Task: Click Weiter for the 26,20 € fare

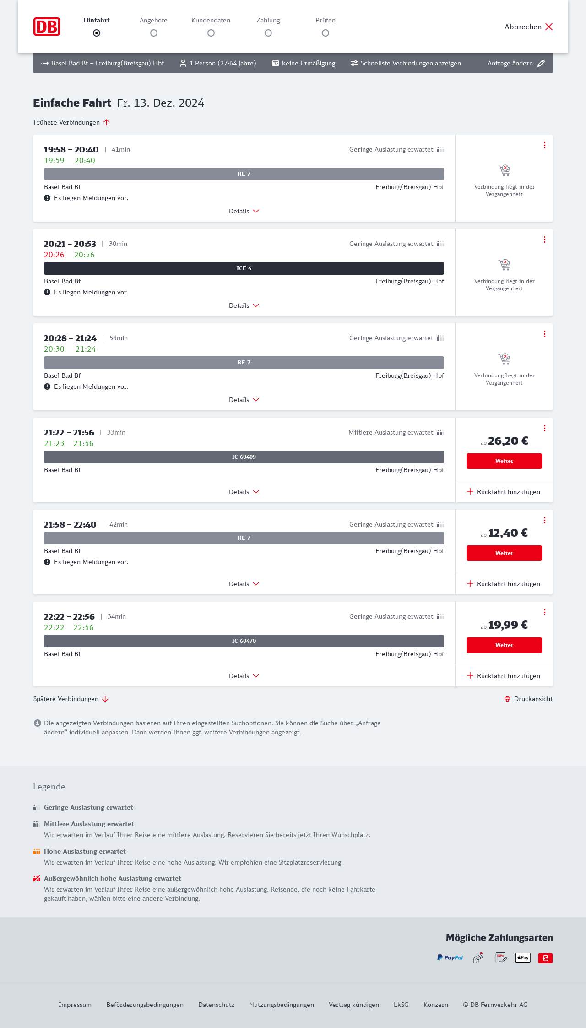Action: click(x=504, y=461)
